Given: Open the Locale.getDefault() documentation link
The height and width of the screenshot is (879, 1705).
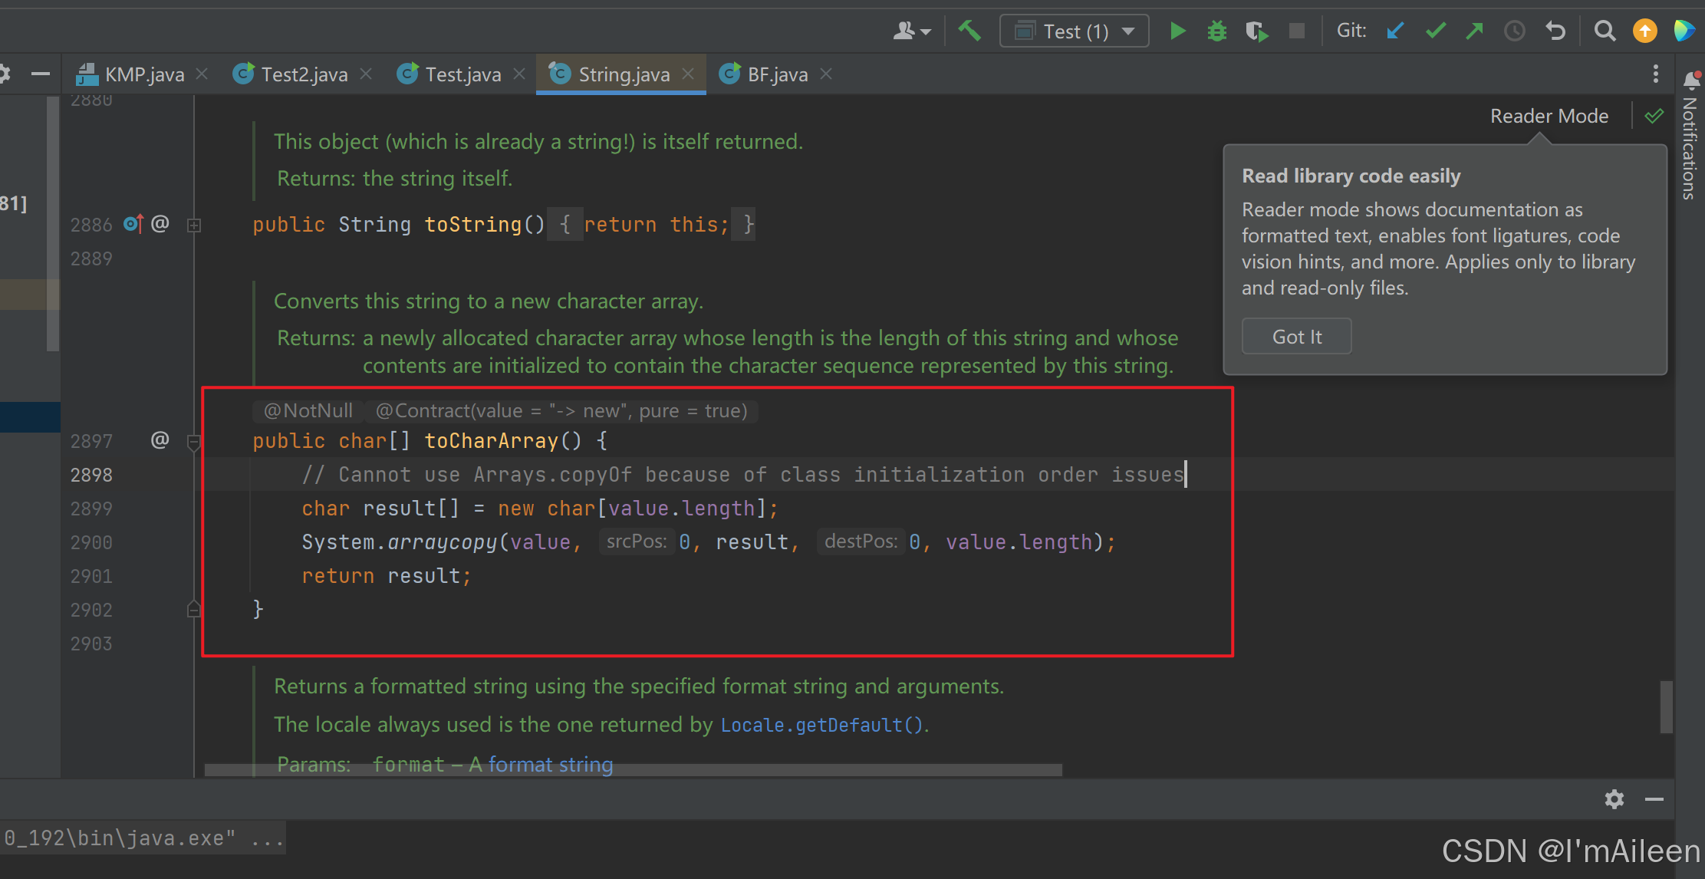Looking at the screenshot, I should pyautogui.click(x=821, y=725).
